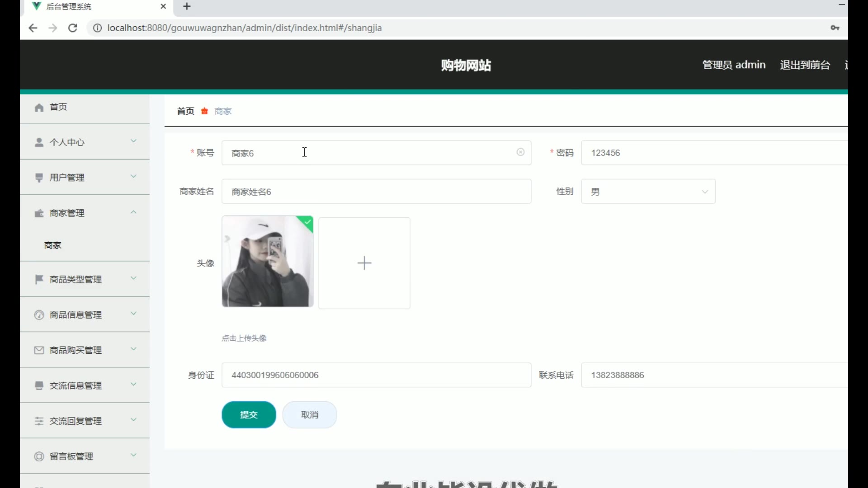This screenshot has height=488, width=868.
Task: Click the 留言板管理 sidebar icon
Action: click(39, 456)
